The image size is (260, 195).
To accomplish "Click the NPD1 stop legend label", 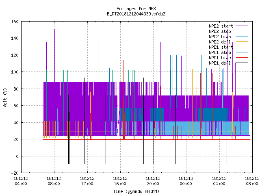I will (220, 52).
